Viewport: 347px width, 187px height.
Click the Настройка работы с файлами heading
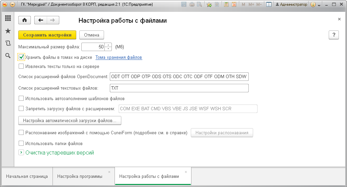(x=123, y=21)
